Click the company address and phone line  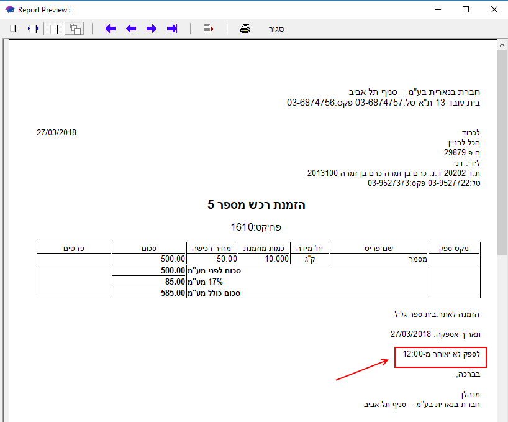383,103
